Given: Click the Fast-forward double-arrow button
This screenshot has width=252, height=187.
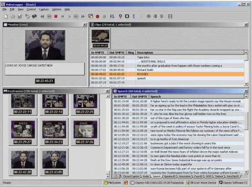Looking at the screenshot, I should [x=83, y=16].
